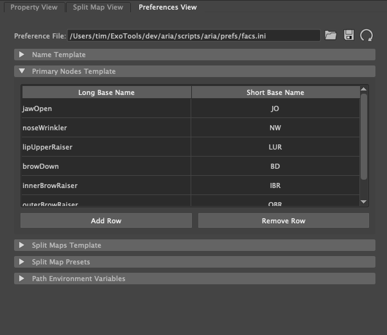Viewport: 387px width, 335px height.
Task: Click the table's vertical scrollbar handle
Action: click(364, 136)
